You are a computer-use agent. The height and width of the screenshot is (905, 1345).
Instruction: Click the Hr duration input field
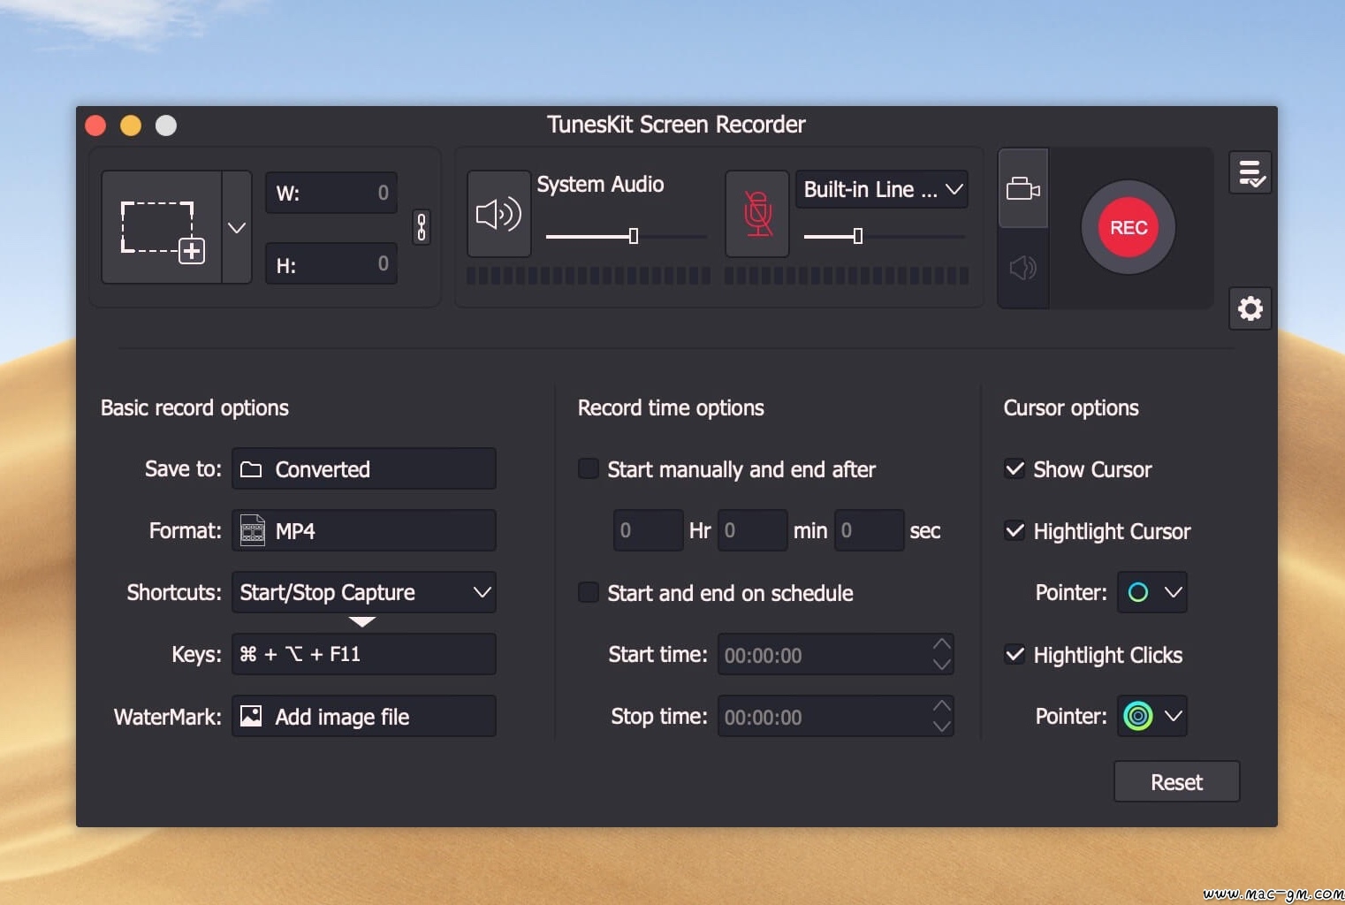point(649,530)
